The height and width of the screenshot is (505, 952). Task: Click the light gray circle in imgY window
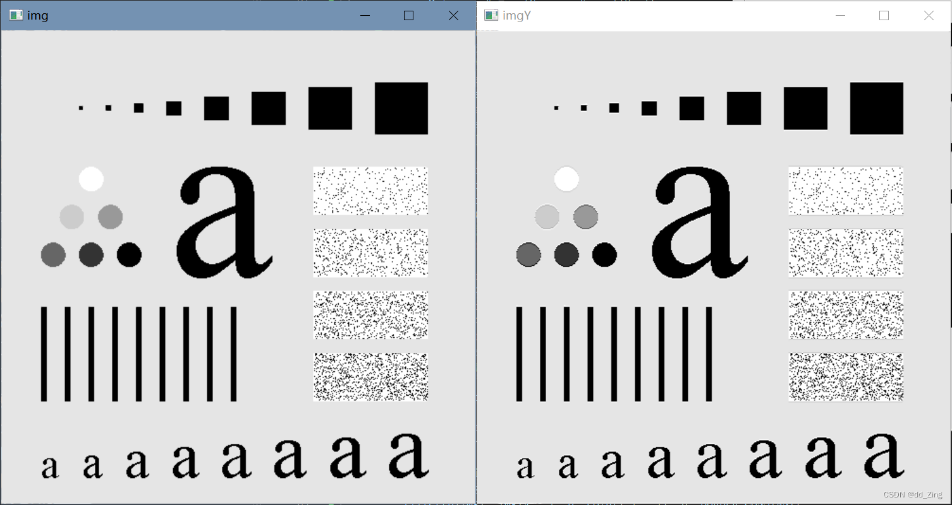[547, 217]
